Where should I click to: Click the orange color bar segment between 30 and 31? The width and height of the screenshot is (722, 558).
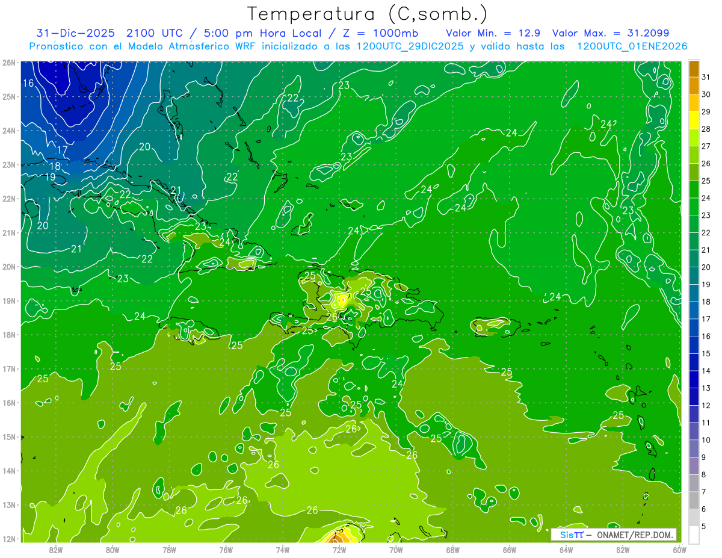[694, 86]
